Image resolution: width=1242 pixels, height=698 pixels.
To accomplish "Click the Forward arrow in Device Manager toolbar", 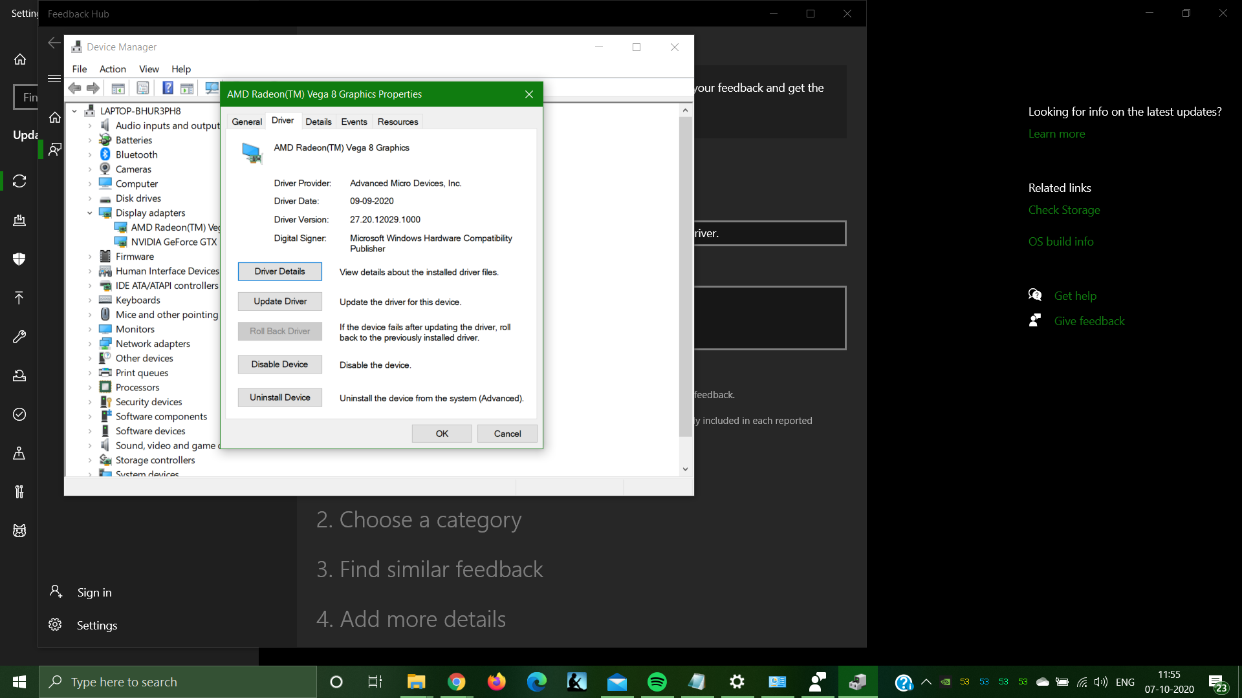I will coord(93,88).
